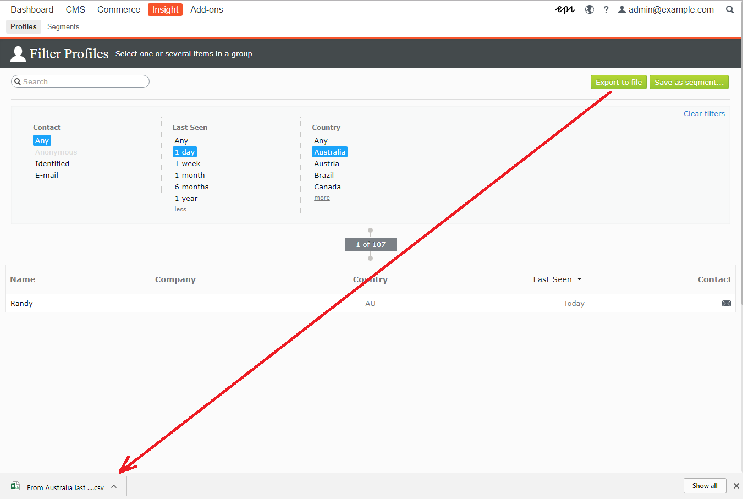Collapse Last Seen options with less link
Screen dimensions: 743x499
click(180, 209)
